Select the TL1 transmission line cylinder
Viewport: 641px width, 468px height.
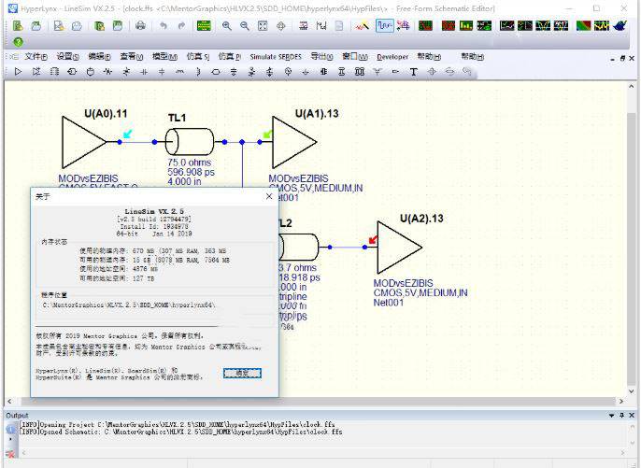(x=190, y=142)
